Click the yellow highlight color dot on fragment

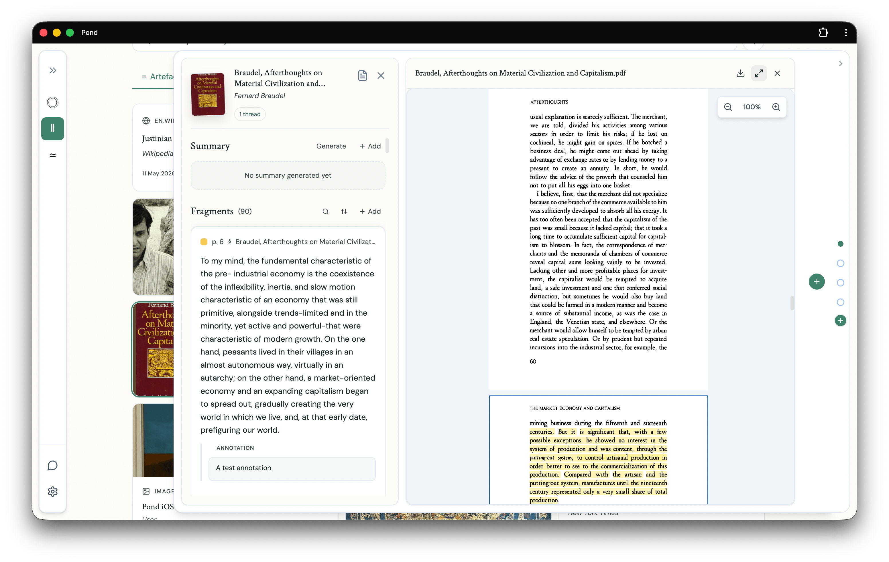click(204, 242)
